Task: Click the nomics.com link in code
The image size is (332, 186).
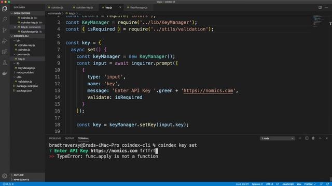Action: (208, 91)
